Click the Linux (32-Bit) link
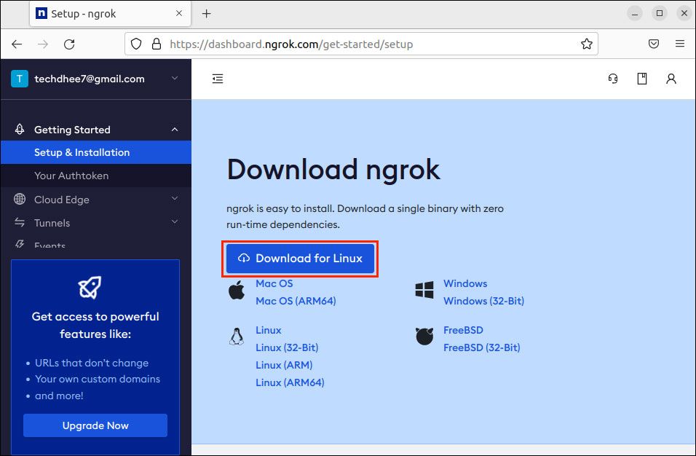 coord(287,347)
